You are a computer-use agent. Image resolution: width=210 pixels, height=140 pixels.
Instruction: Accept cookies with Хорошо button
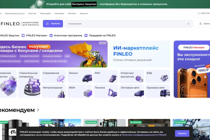[182, 133]
